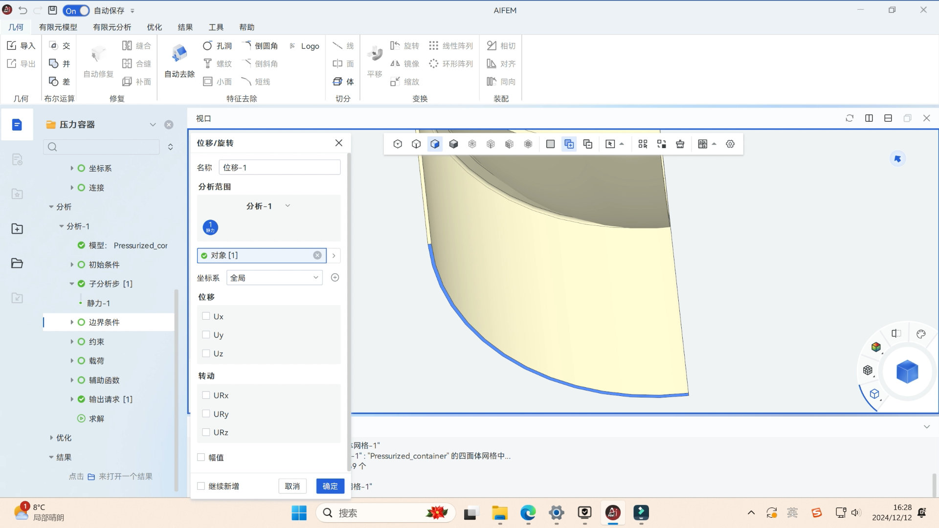Enable Ux displacement checkbox
The height and width of the screenshot is (528, 939).
point(206,316)
